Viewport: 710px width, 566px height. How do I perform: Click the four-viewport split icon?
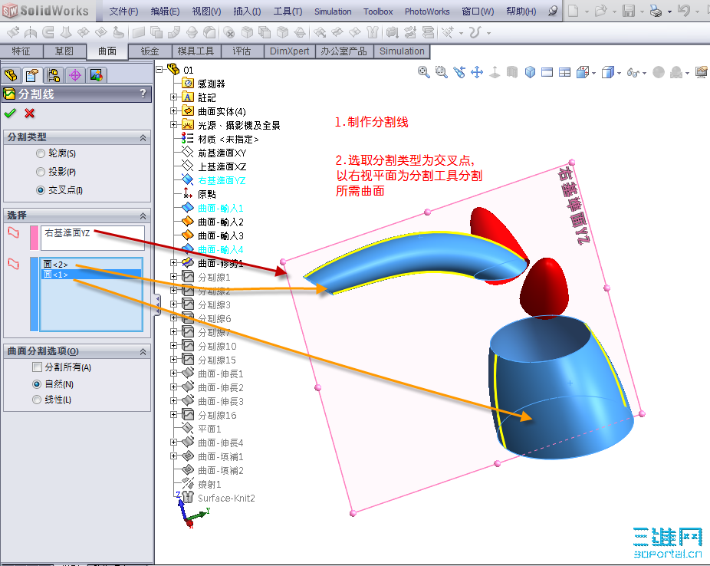coord(564,72)
